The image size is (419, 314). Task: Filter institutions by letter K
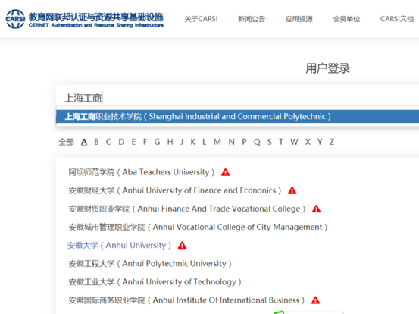pyautogui.click(x=192, y=142)
